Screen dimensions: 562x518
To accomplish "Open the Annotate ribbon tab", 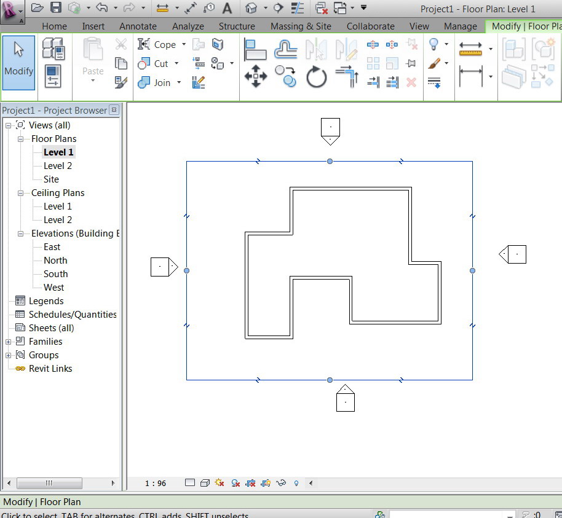I will coord(138,26).
